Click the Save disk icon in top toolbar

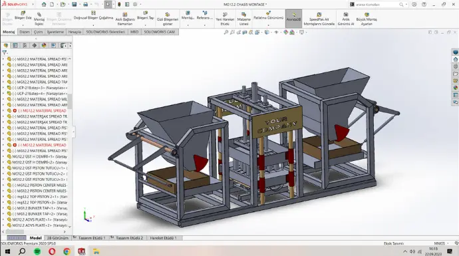click(75, 5)
